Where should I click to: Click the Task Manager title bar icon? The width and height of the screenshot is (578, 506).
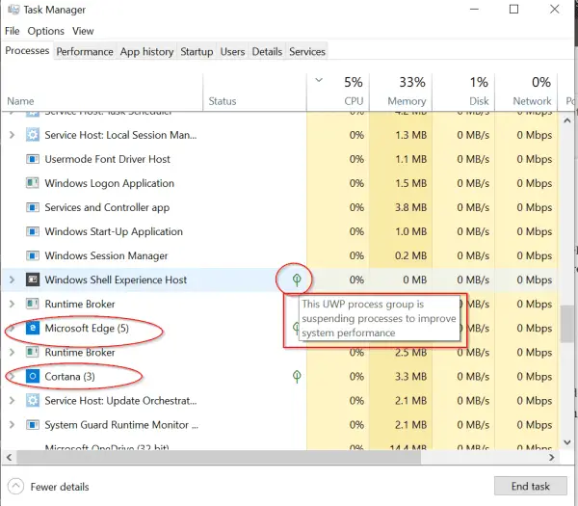[x=13, y=10]
